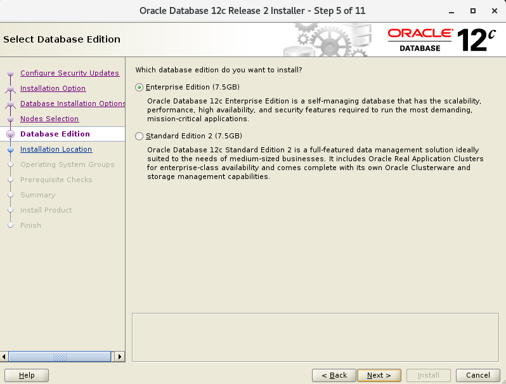Select the current Database Edition step
Viewport: 506px width, 384px height.
click(x=55, y=134)
